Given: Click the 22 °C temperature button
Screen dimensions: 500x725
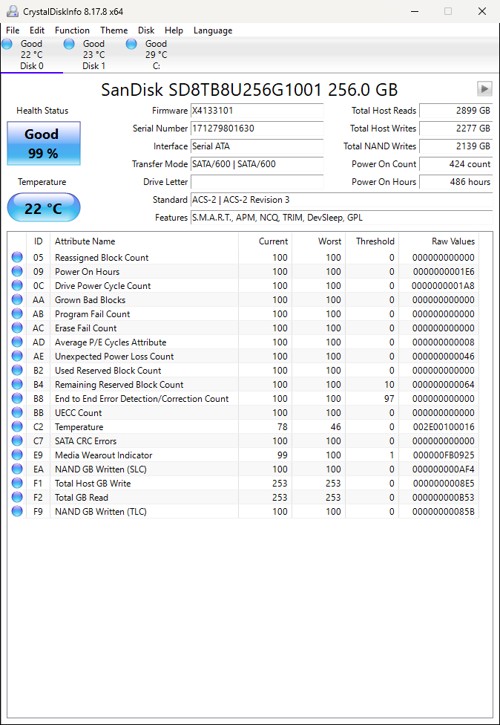Looking at the screenshot, I should [x=44, y=208].
